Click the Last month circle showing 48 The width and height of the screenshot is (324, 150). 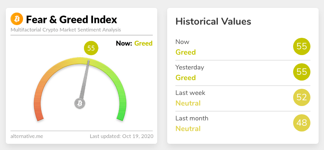point(302,123)
